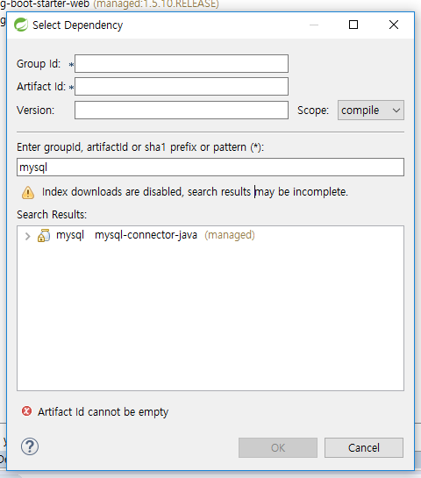Click the 'Artifact Id cannot be empty' message

coord(103,412)
